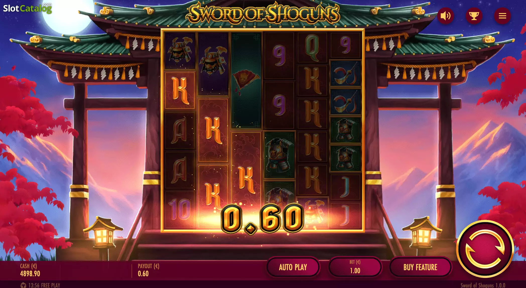Spin the reels with the round button

click(485, 249)
